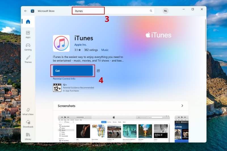Open the Apple Inc. publisher link

pos(81,45)
